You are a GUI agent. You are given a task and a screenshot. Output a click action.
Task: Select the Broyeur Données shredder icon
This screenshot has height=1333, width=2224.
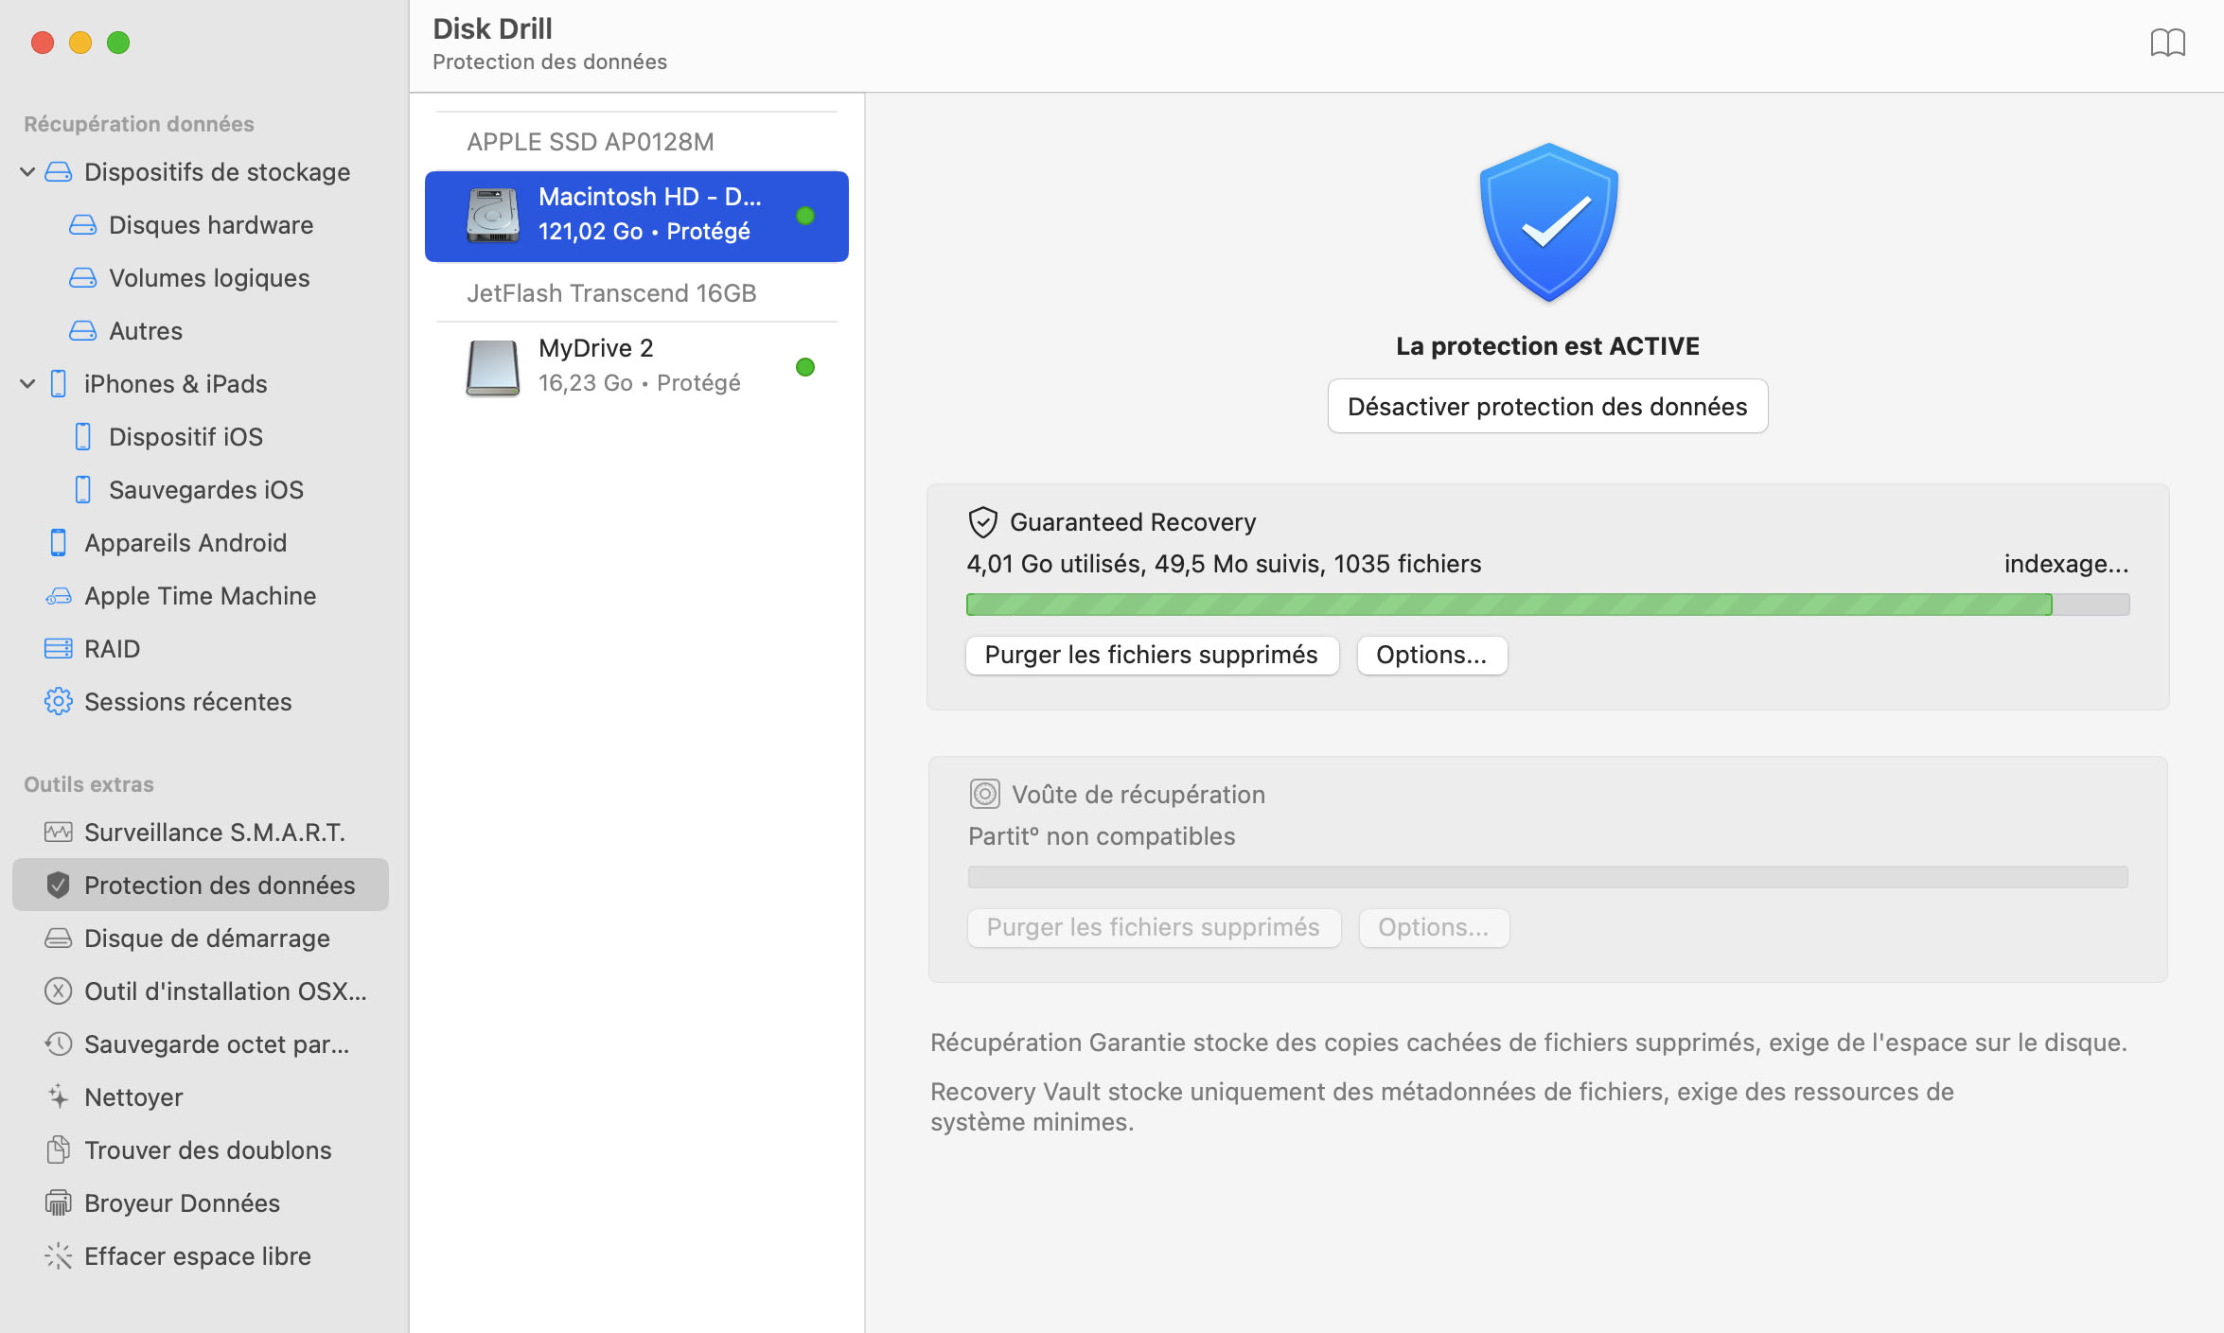coord(57,1201)
